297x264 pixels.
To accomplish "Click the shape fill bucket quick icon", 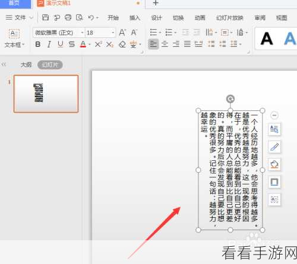I will point(274,164).
